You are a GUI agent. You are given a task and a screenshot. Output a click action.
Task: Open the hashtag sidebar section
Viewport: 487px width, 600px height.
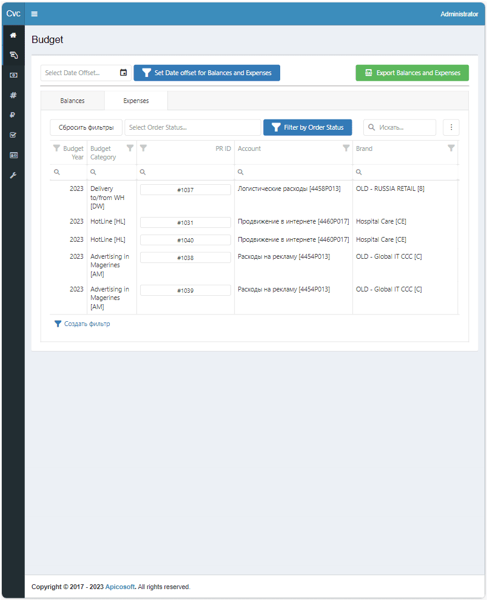13,95
